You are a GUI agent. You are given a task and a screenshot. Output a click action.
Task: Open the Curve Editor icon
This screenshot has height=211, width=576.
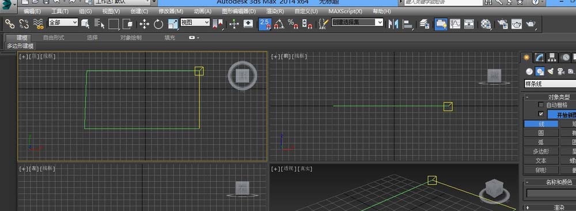455,24
